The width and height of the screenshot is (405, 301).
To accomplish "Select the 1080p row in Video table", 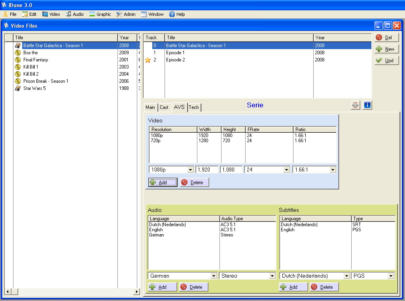I will [242, 135].
